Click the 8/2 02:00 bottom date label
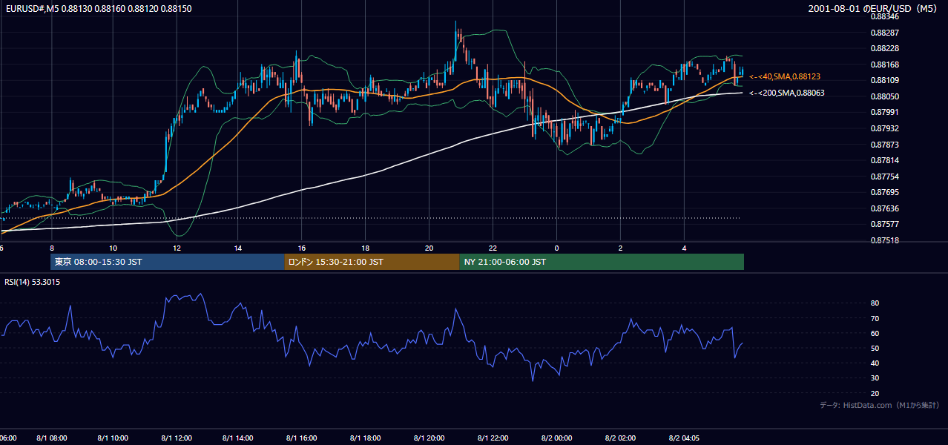The image size is (948, 445). point(621,438)
